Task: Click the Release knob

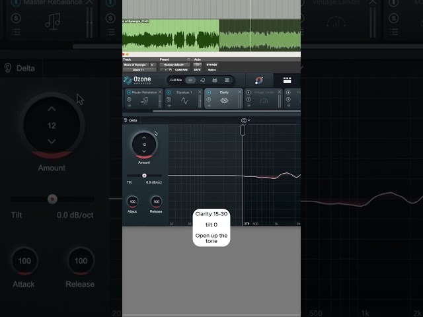Action: (x=156, y=201)
